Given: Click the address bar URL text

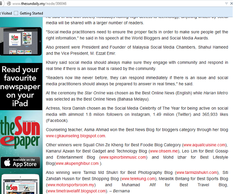Looking at the screenshot, I should [39, 4].
